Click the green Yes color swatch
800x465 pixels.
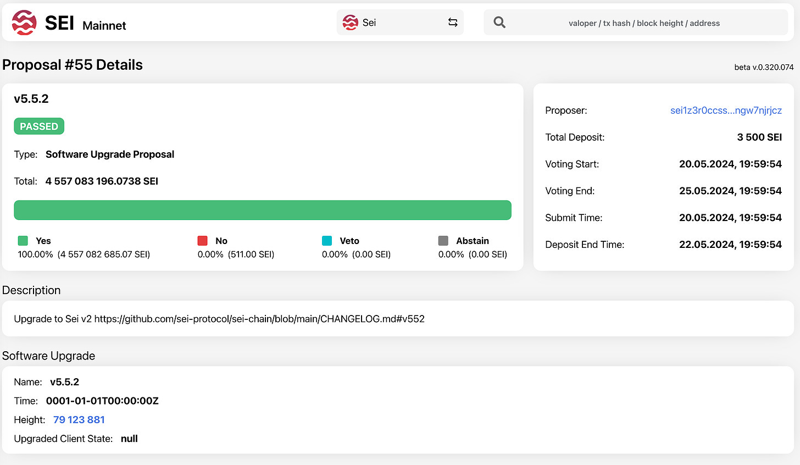tap(23, 241)
